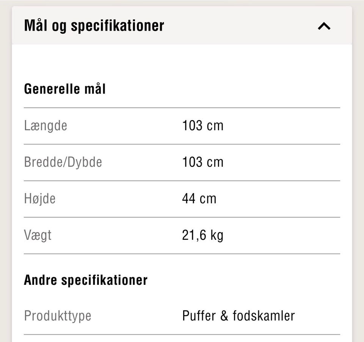This screenshot has height=342, width=364.
Task: Select the Generelle mål subheading
Action: 65,88
